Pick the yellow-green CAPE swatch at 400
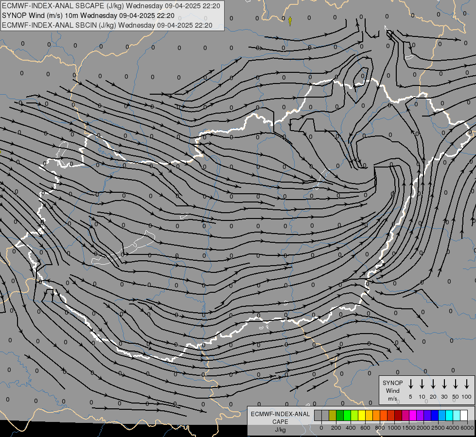Image resolution: width=476 pixels, height=437 pixels. click(354, 415)
